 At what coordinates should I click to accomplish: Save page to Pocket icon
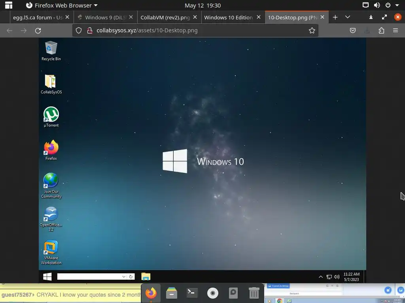click(x=352, y=30)
